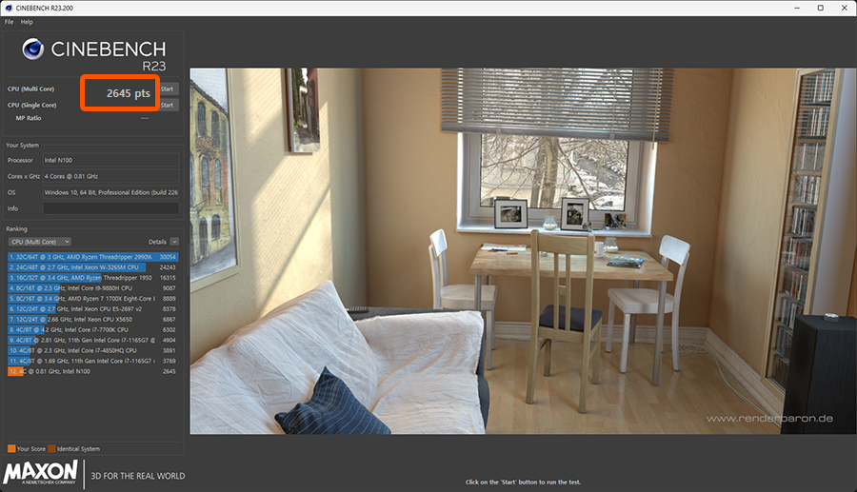Select ranking row 4 Intel Core i9-9880H

coord(93,287)
